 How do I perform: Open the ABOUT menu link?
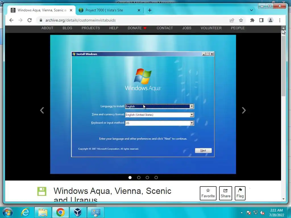pos(47,28)
